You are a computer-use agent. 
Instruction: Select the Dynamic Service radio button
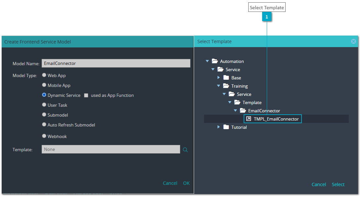tap(44, 95)
